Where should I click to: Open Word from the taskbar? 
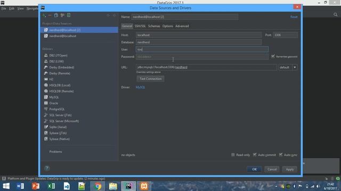[20, 186]
